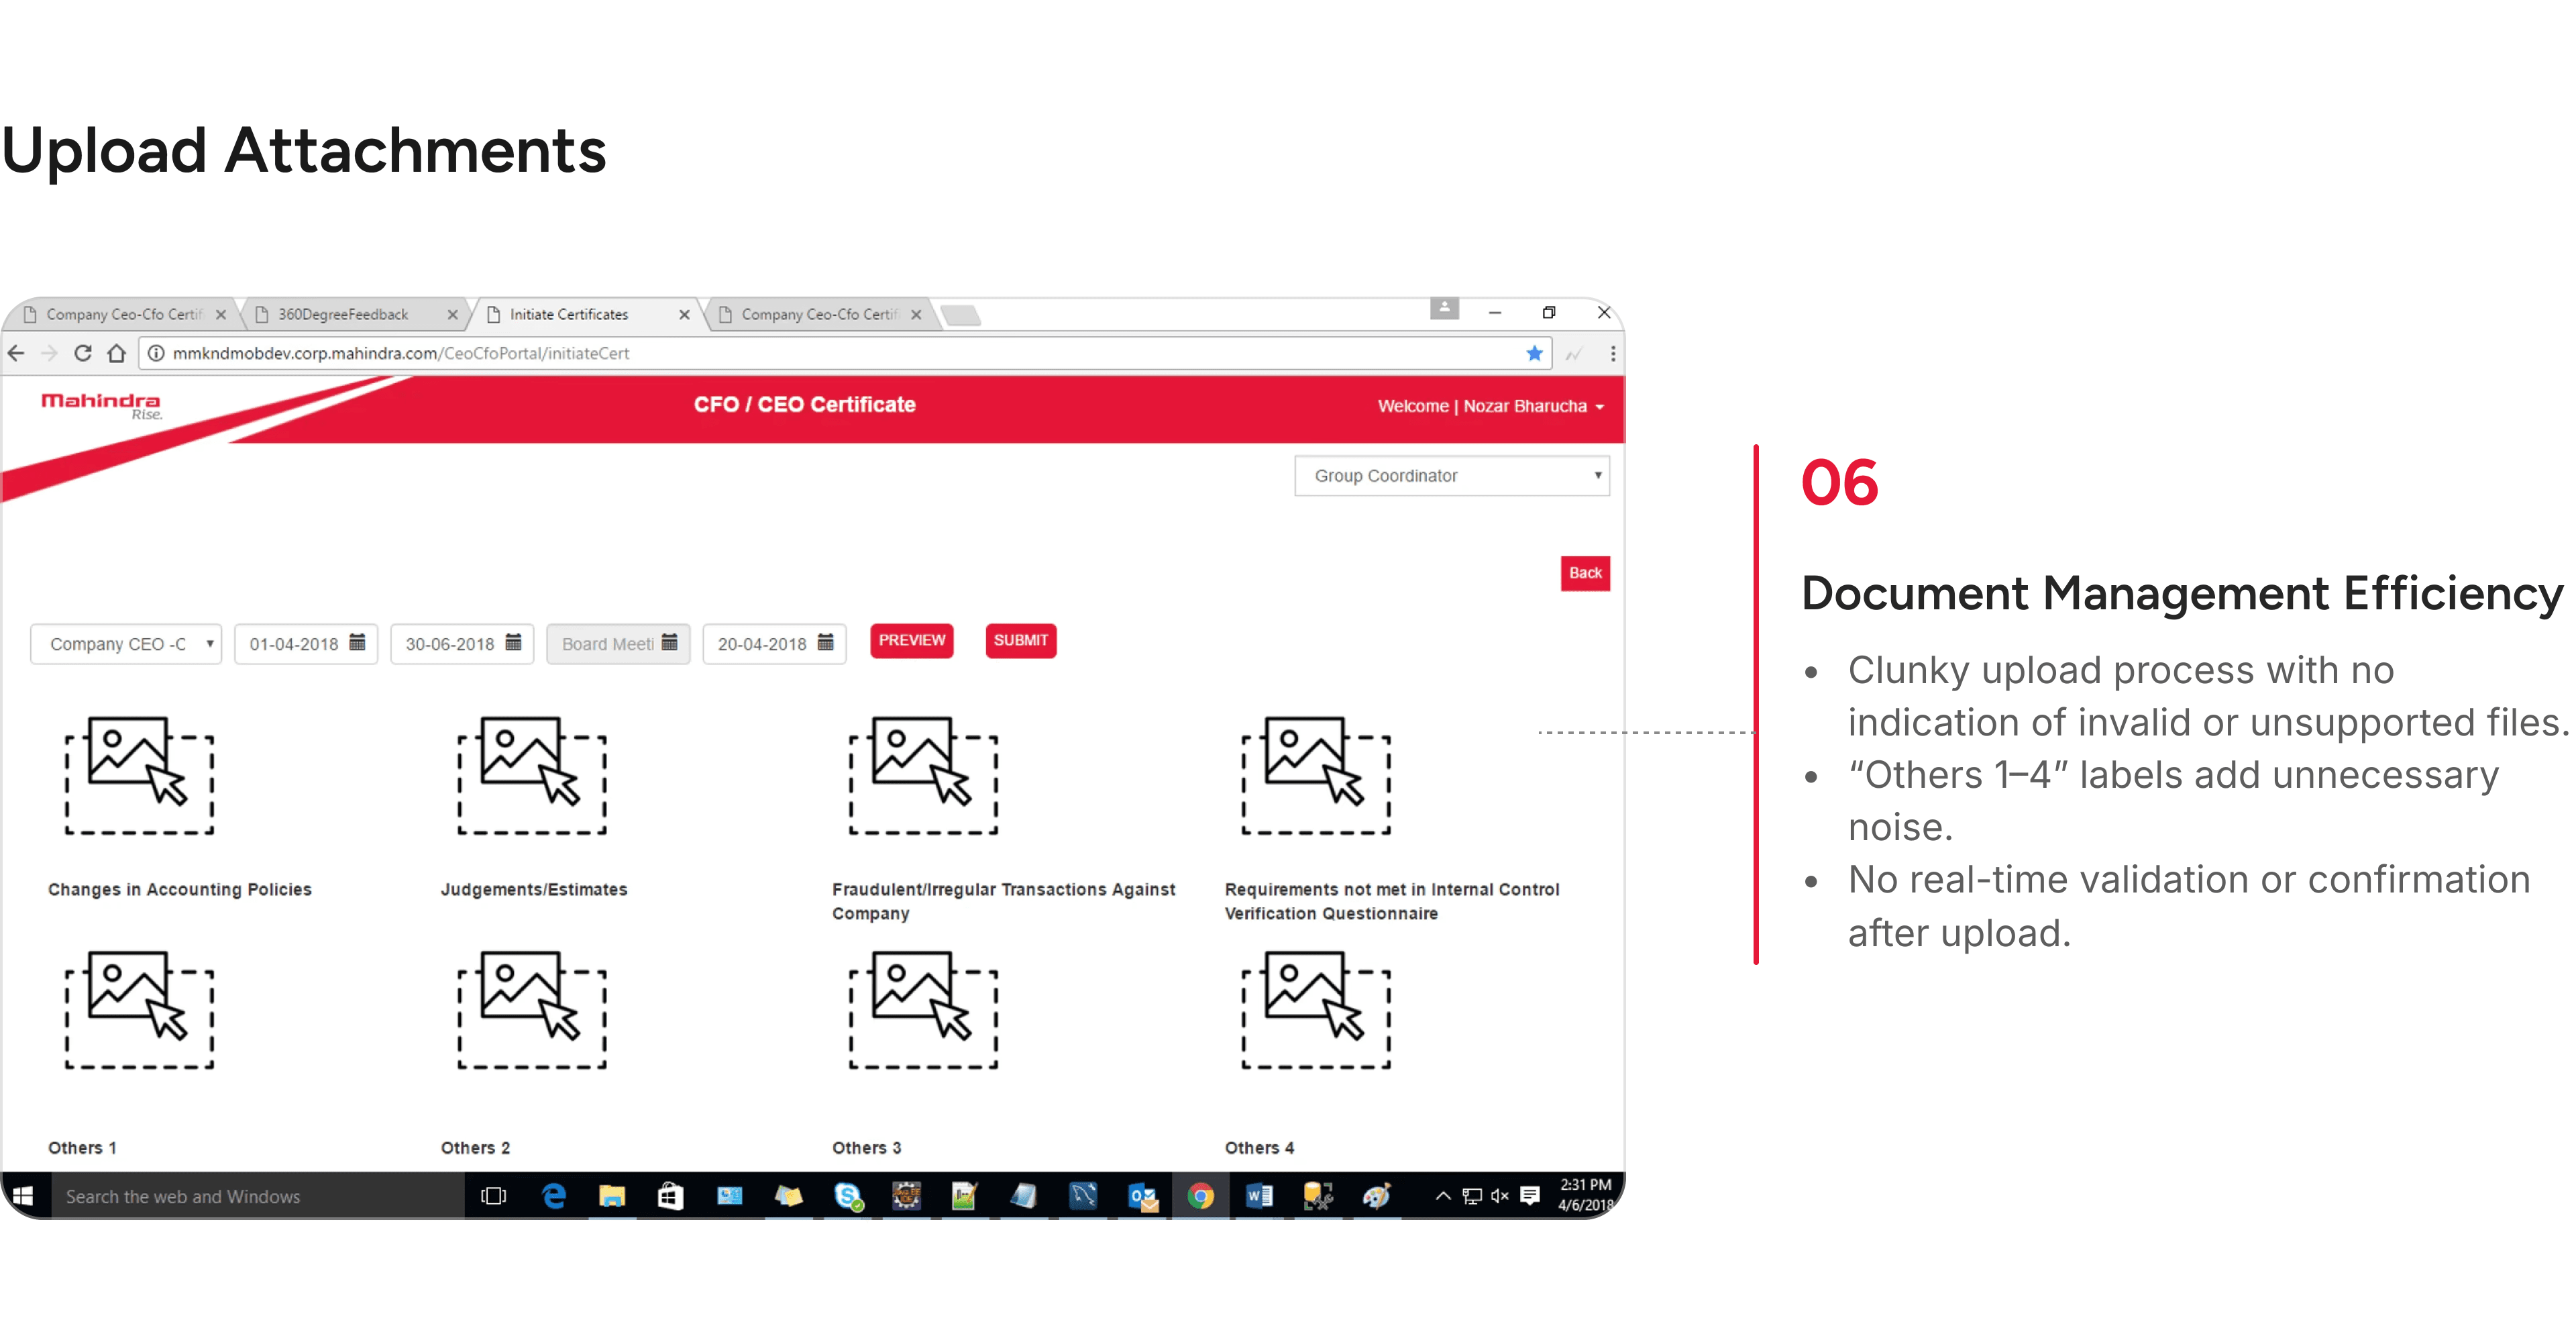Open calendar icon beside 01-04-2018 date
The width and height of the screenshot is (2576, 1326).
[x=357, y=642]
